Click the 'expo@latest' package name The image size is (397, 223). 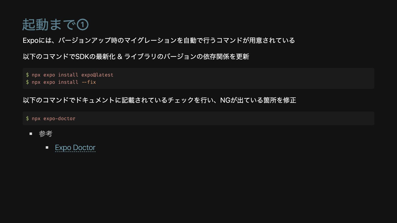point(97,75)
